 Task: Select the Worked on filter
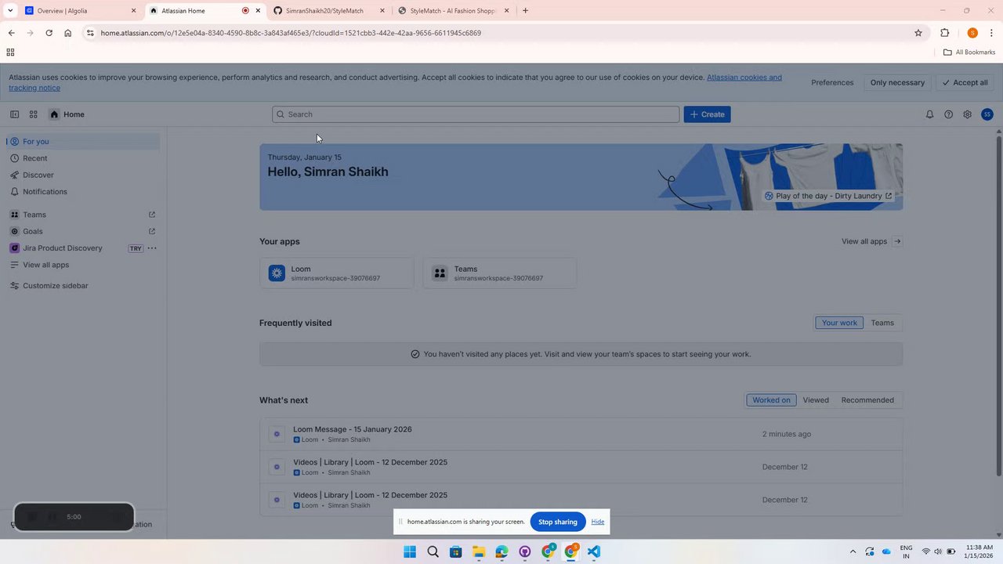771,400
